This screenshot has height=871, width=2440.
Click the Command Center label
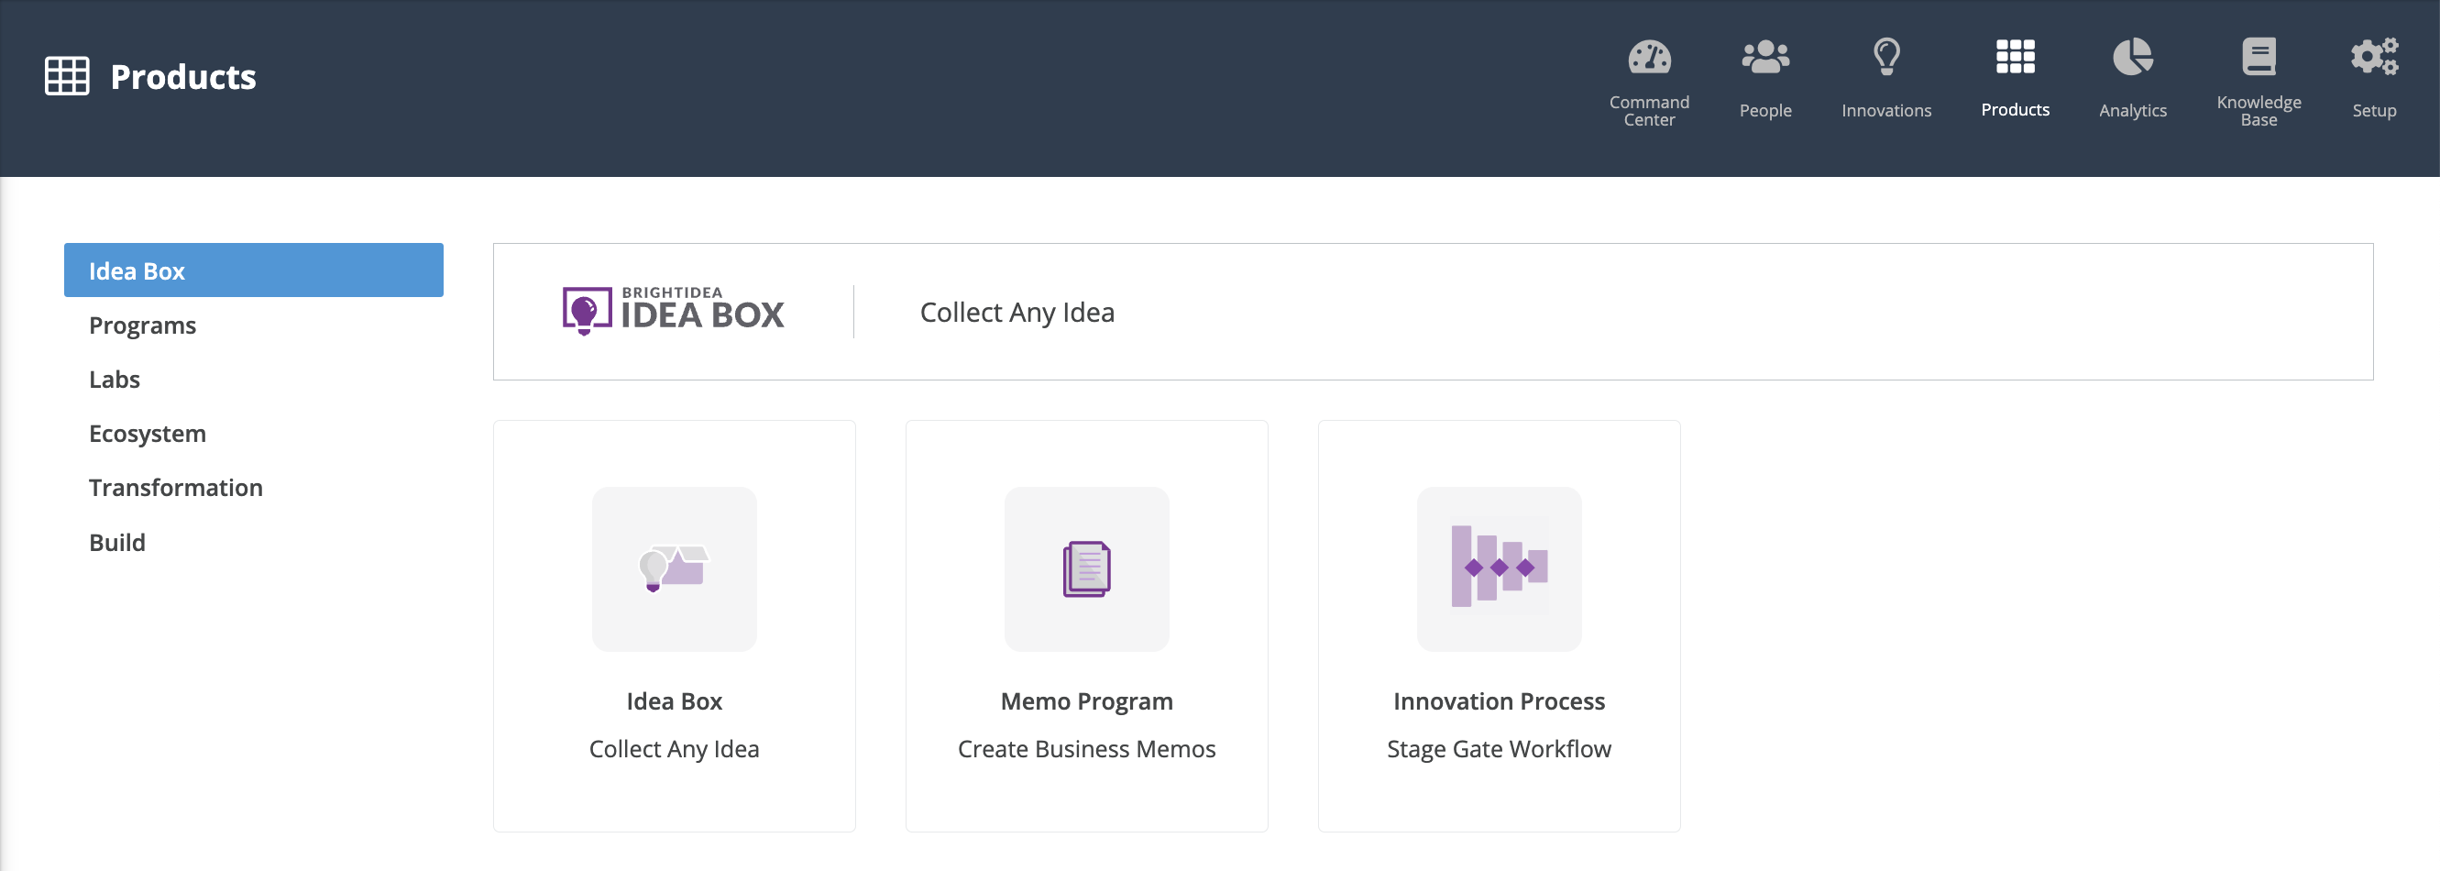pyautogui.click(x=1649, y=111)
